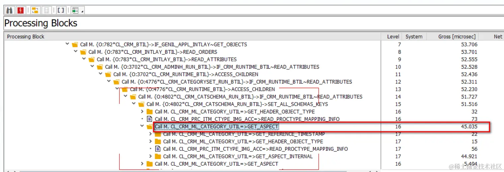Screen dimensions: 504x172
Task: Click folder icon of GET_HEADER_OBJECT_TYPE level 17 row
Action: [158, 142]
